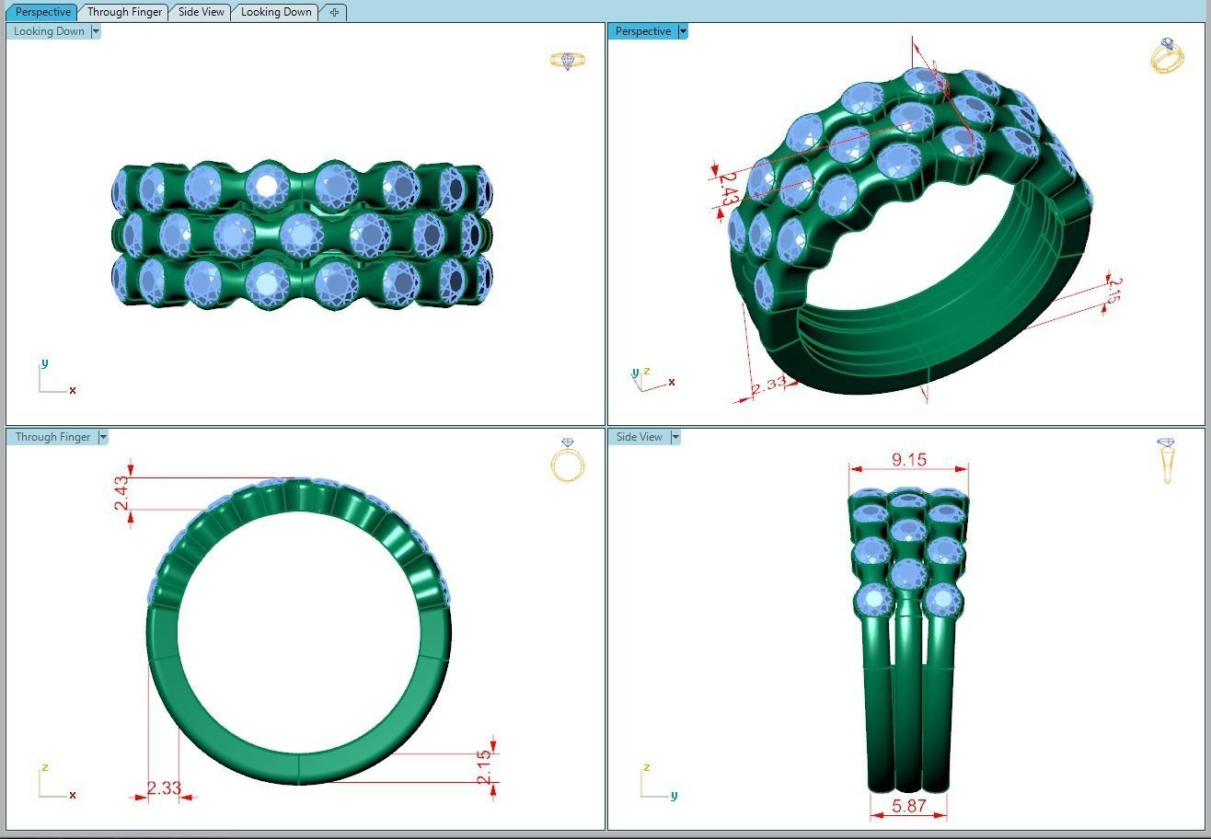The image size is (1211, 839).
Task: Click the Perspective viewport title label
Action: pyautogui.click(x=642, y=31)
